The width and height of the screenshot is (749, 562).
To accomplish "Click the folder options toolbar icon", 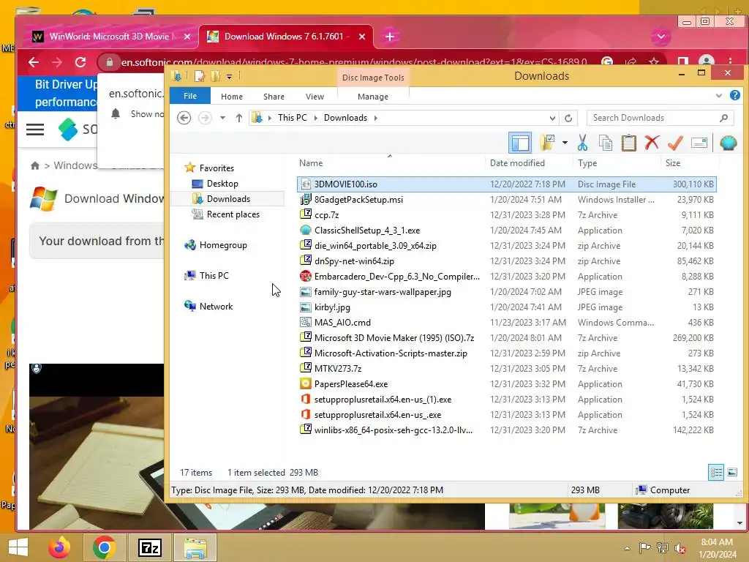I will [x=547, y=143].
